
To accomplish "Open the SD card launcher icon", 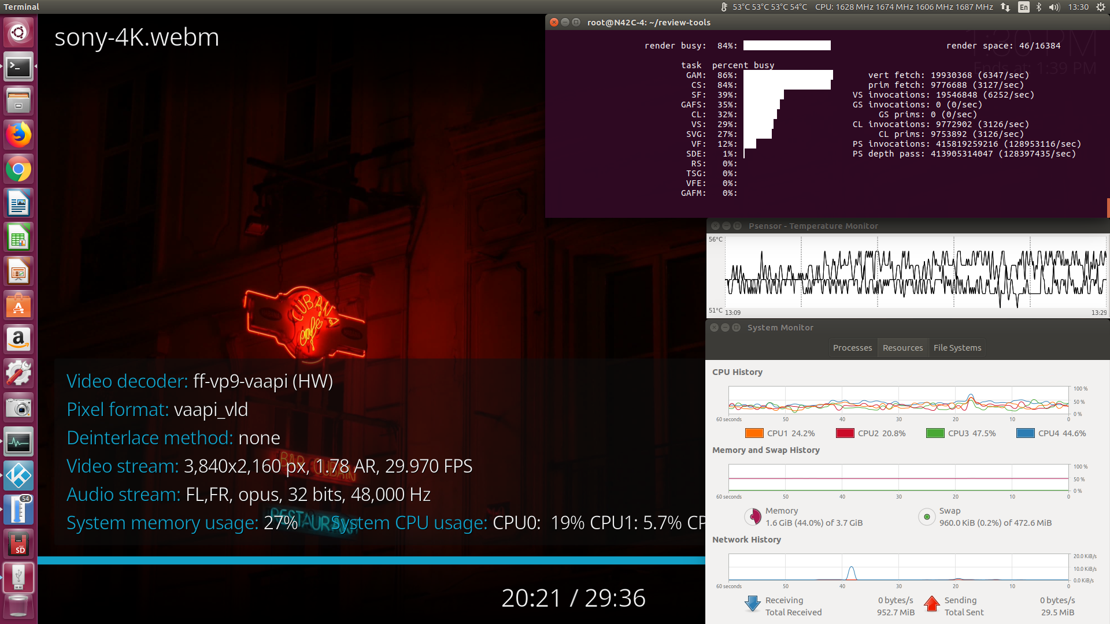I will point(18,544).
